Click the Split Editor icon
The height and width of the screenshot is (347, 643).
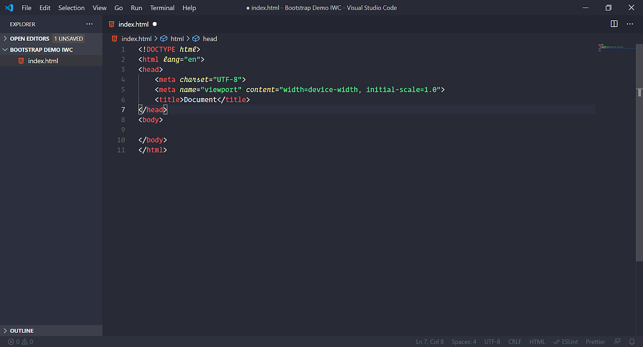613,24
